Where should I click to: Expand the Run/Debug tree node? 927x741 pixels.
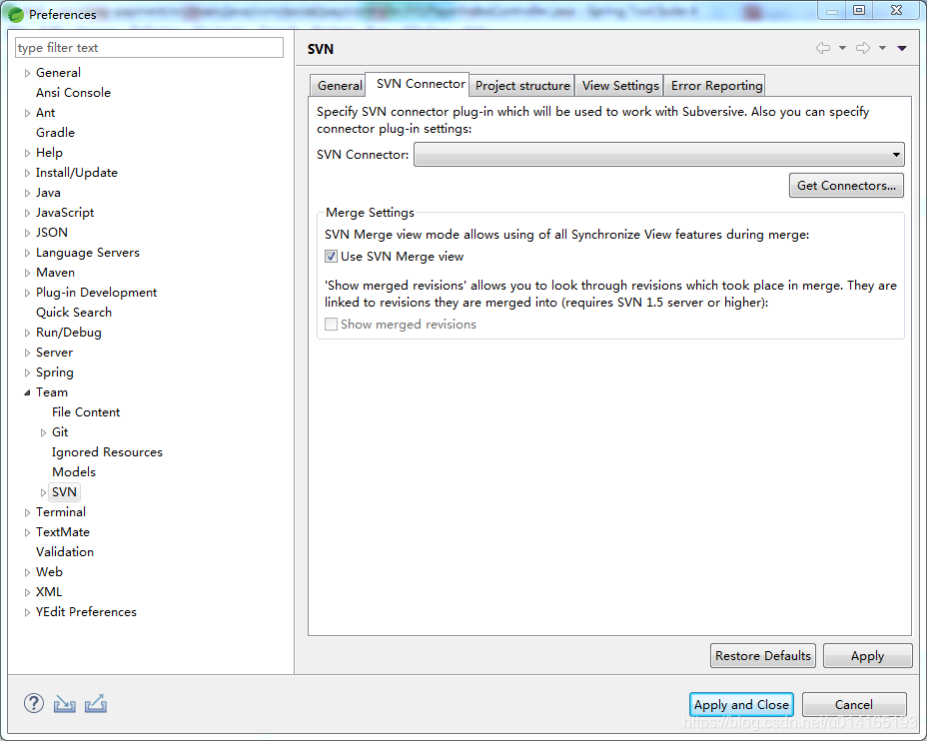click(x=27, y=333)
